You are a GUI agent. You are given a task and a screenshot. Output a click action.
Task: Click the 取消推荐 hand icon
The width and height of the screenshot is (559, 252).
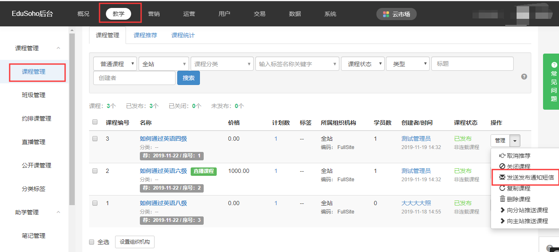tap(502, 156)
